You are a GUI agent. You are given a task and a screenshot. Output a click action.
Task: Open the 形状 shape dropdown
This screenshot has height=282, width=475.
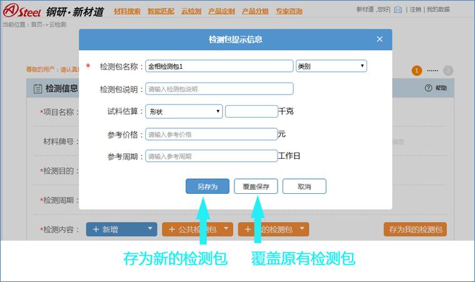click(x=184, y=111)
